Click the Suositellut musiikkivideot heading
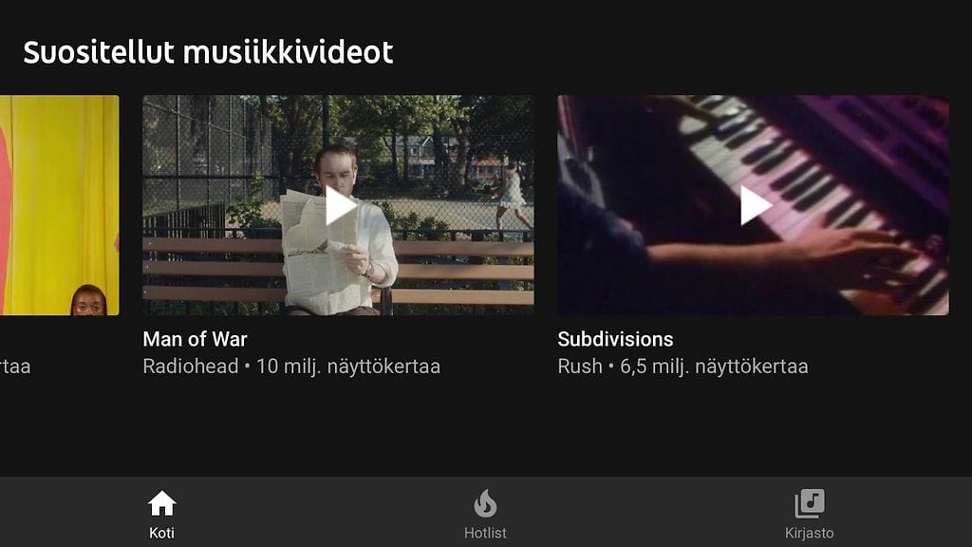Image resolution: width=972 pixels, height=547 pixels. click(208, 52)
